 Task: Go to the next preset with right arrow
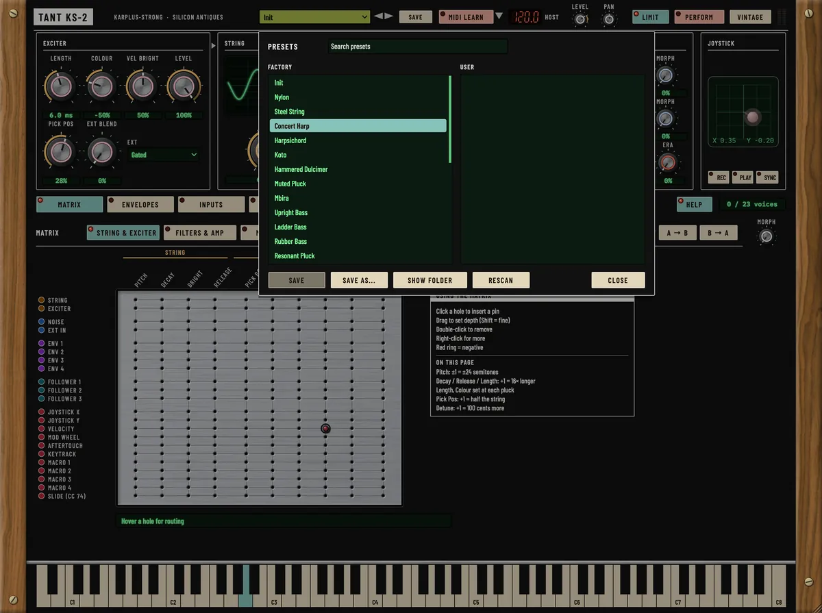(389, 16)
